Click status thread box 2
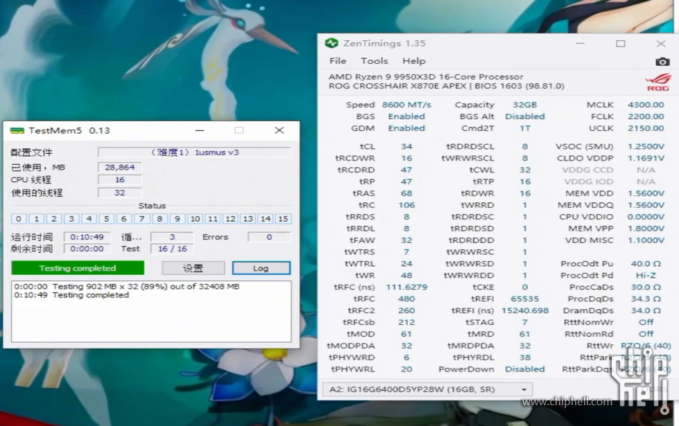Viewport: 679px width, 426px height. click(53, 219)
